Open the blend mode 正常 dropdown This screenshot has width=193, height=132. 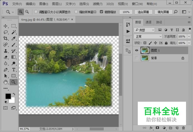coord(148,36)
